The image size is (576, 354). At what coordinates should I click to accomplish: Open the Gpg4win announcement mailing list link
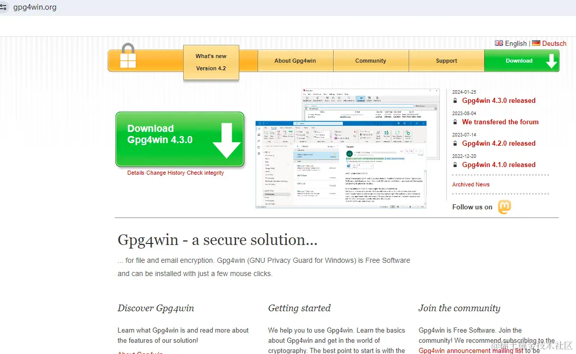pyautogui.click(x=471, y=351)
